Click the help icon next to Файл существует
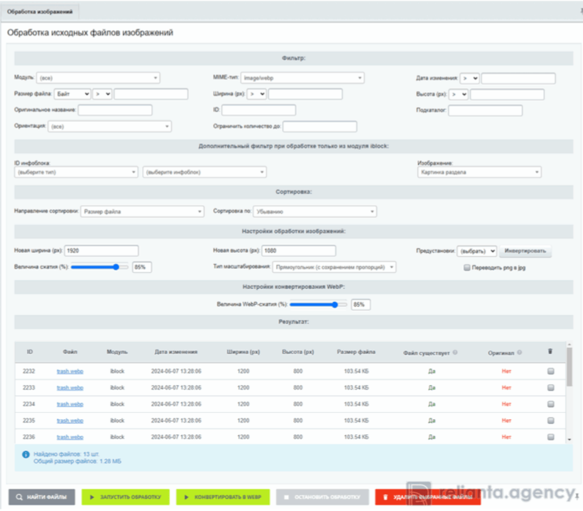Viewport: 583px width, 511px height. click(455, 352)
